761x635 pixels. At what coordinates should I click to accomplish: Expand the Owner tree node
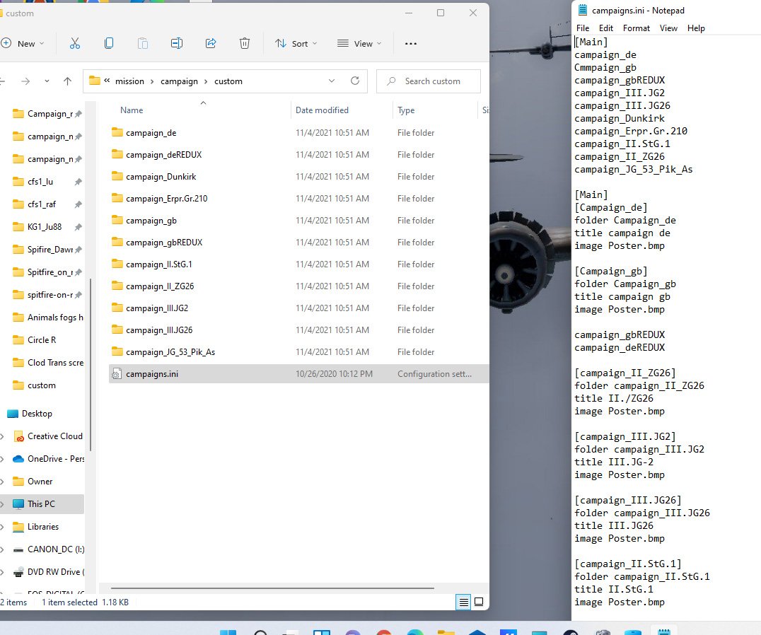point(2,482)
